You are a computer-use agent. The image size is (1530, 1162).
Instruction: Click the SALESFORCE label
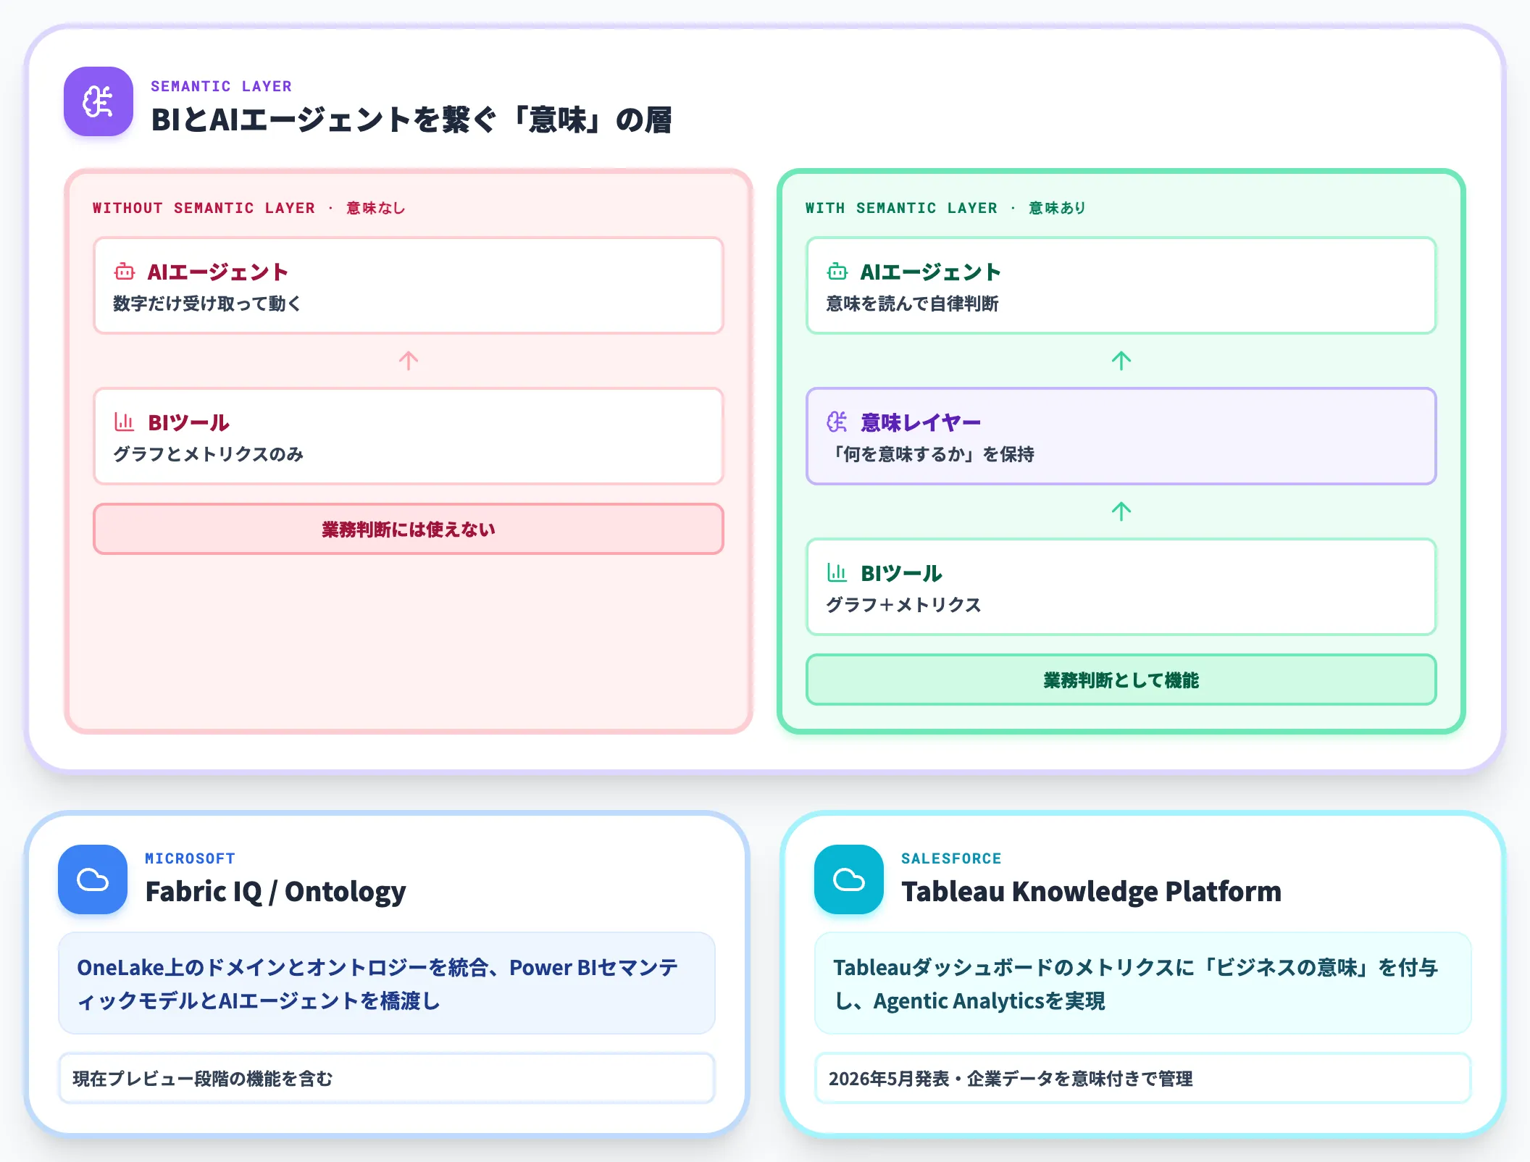pos(951,858)
